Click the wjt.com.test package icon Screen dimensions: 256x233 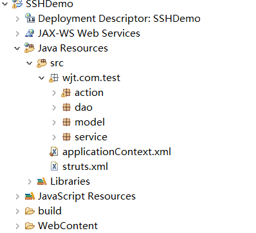54,78
